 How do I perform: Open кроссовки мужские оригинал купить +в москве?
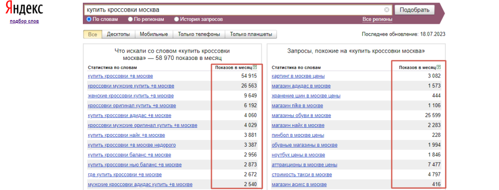[x=143, y=125]
